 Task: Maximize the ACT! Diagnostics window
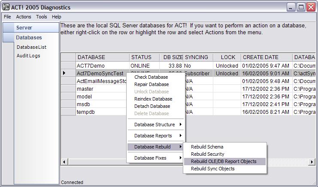301,7
